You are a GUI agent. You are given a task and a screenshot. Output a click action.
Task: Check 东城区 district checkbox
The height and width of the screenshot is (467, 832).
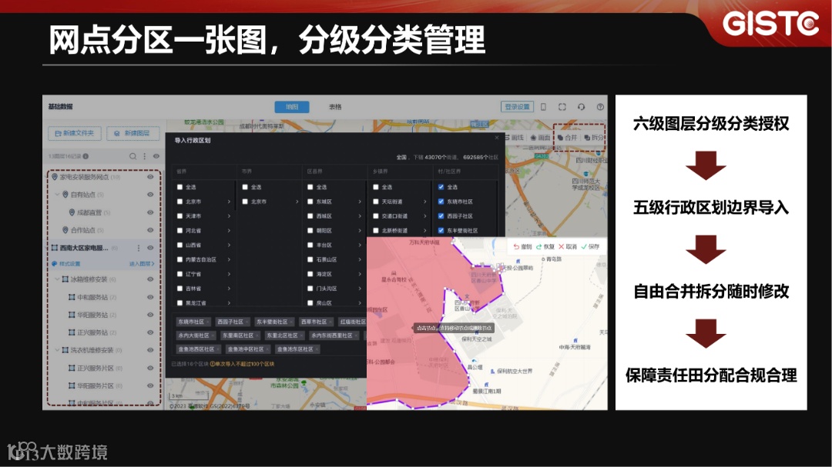pos(310,202)
